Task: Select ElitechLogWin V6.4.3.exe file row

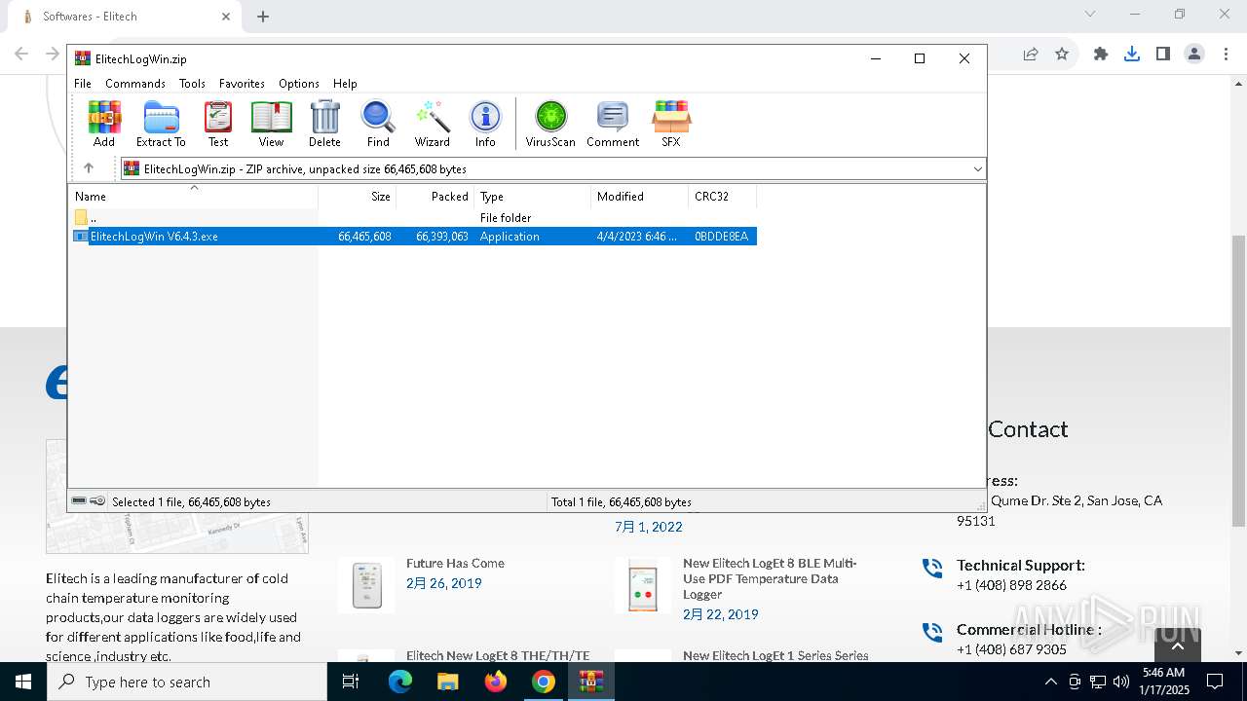Action: (414, 237)
